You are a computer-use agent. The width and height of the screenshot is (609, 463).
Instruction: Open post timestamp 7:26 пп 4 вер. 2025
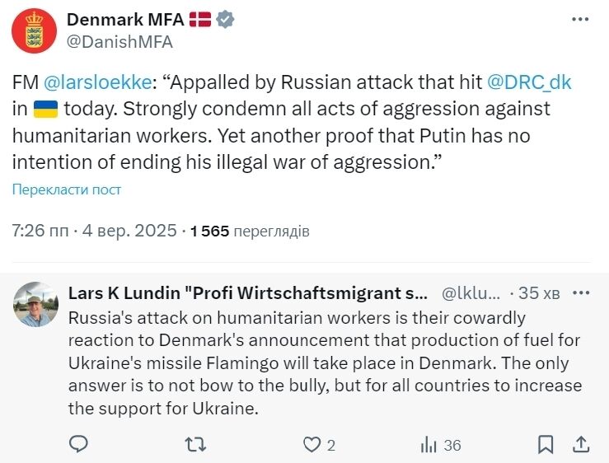click(94, 231)
